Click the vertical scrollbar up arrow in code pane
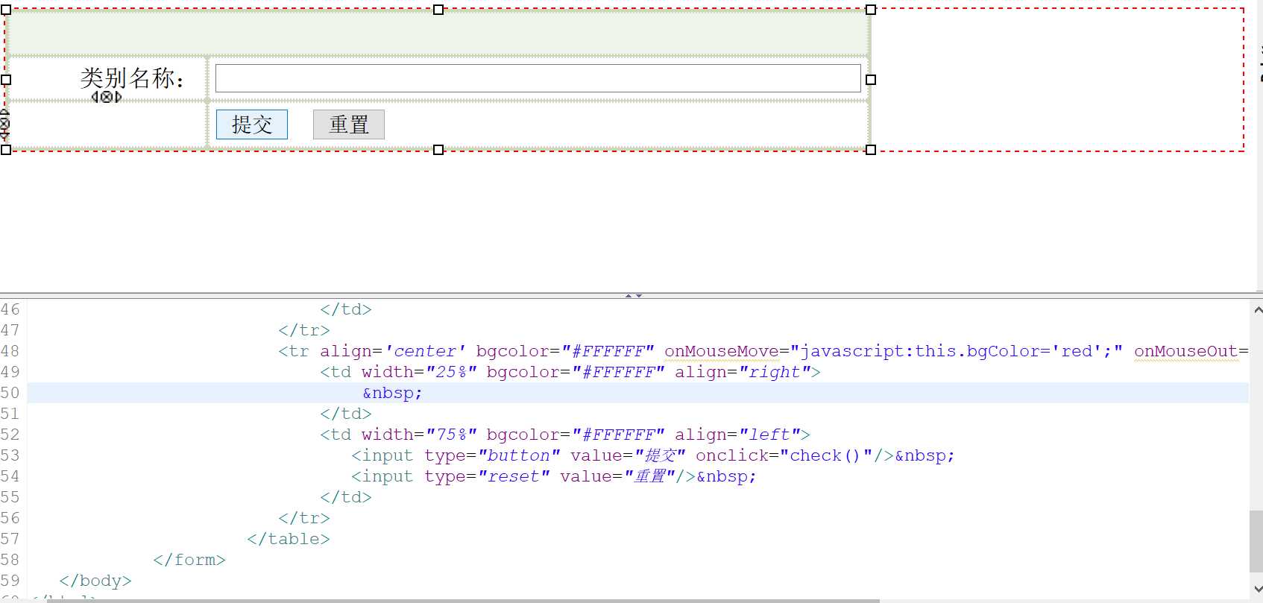The width and height of the screenshot is (1263, 603). [x=1258, y=309]
